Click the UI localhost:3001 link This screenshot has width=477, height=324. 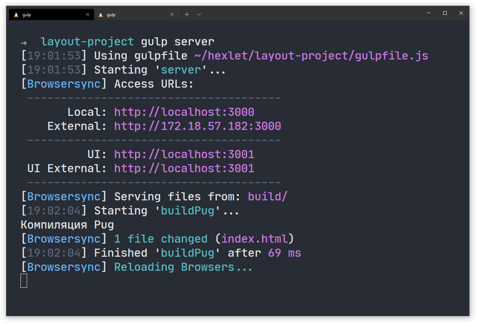pyautogui.click(x=184, y=154)
